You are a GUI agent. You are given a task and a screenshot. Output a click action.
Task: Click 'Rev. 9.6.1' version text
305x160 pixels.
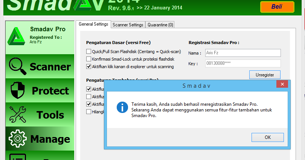pos(121,8)
